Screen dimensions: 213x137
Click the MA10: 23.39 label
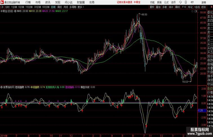coord(35,11)
